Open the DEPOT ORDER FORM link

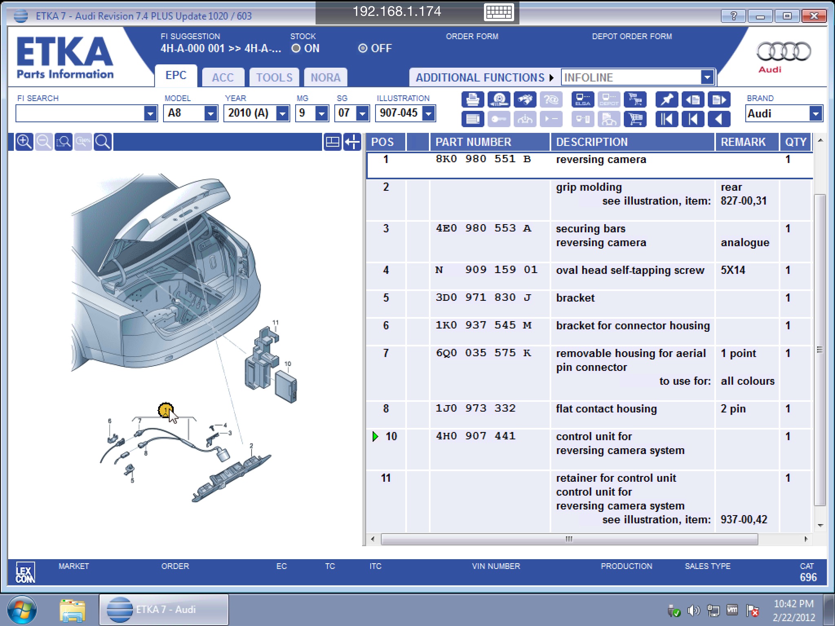(632, 36)
